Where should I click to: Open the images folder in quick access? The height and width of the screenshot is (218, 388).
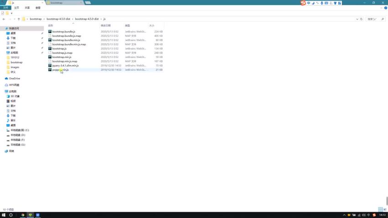[15, 67]
